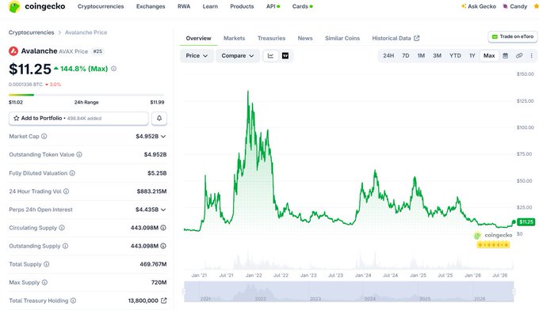Click the CoinGecko logo

(36, 6)
